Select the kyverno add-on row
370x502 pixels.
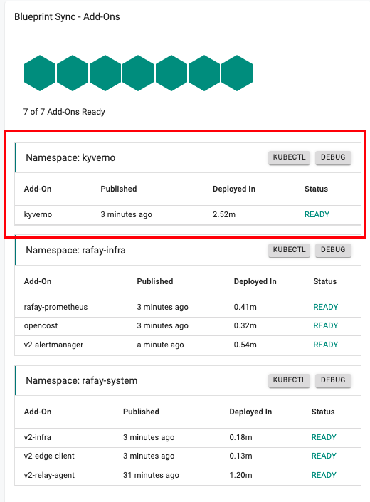click(188, 215)
